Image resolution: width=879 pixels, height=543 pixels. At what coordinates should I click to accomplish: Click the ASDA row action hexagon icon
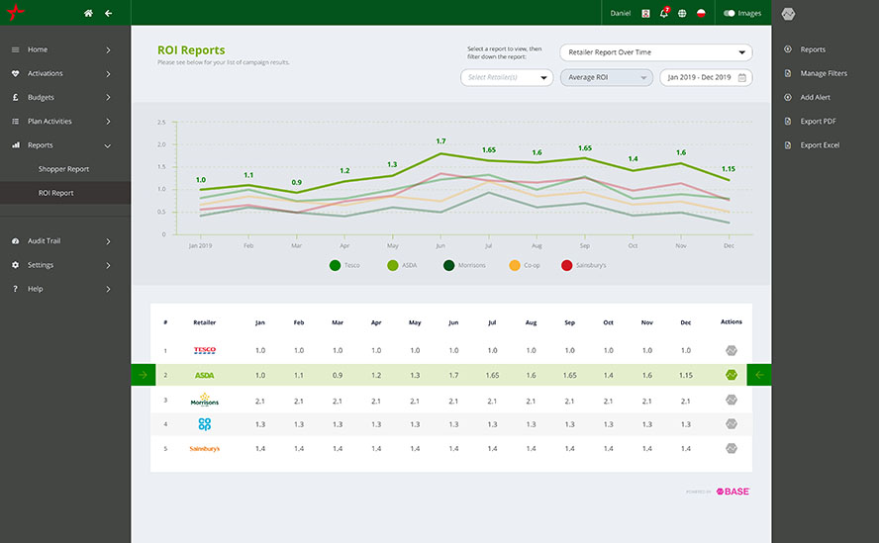coord(731,375)
